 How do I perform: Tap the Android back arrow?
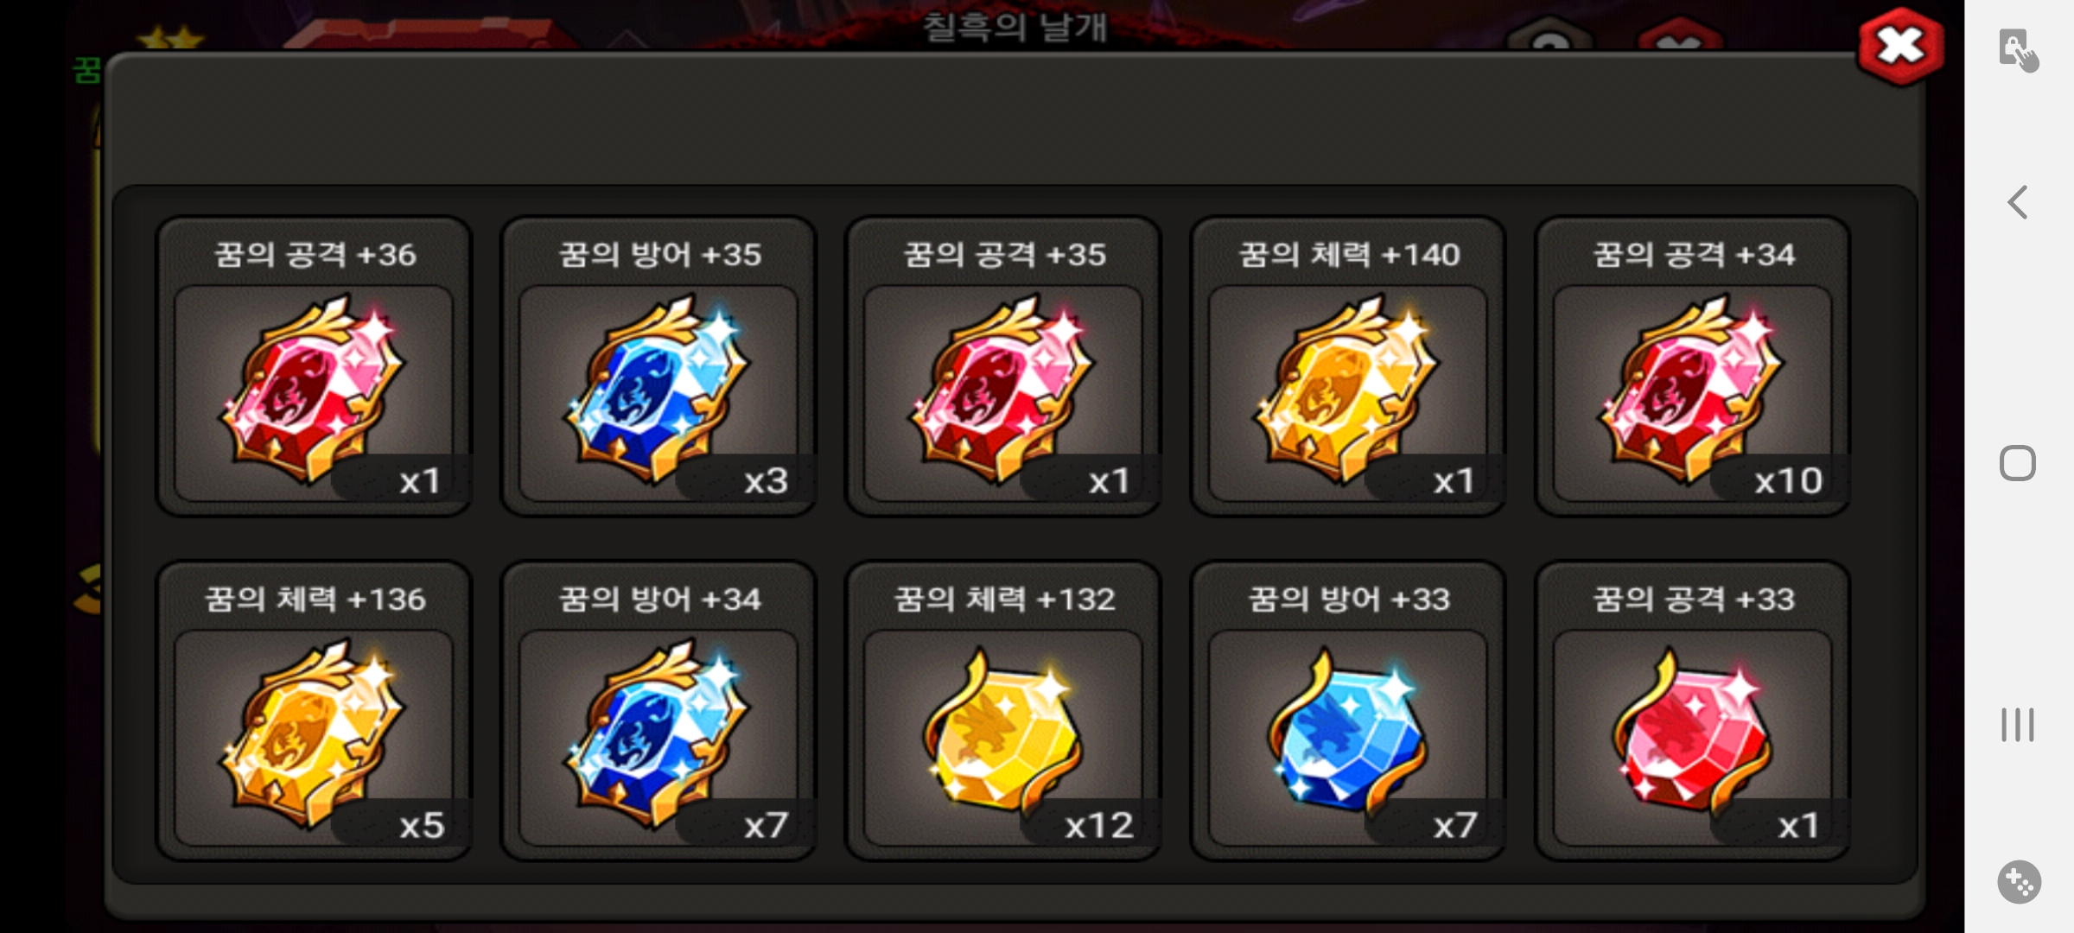pyautogui.click(x=2018, y=203)
